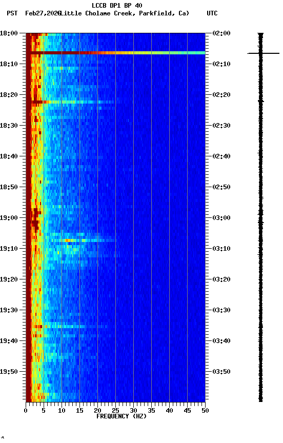The width and height of the screenshot is (283, 443).
Task: Click the 'UTC' timezone label
Action: tap(212, 13)
